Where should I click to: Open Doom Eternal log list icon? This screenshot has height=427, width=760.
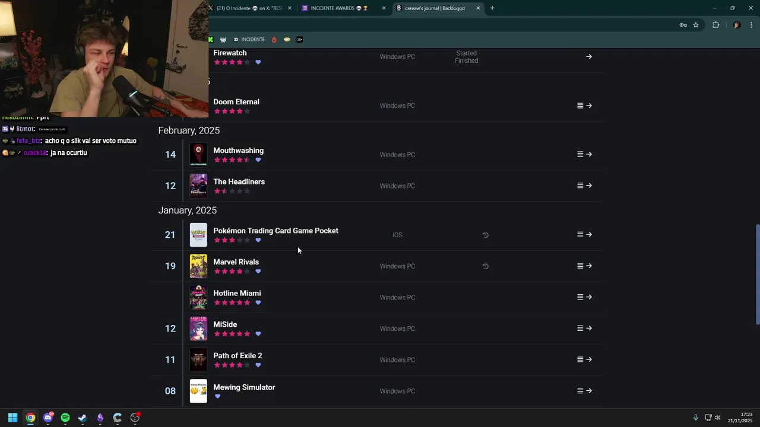(580, 106)
